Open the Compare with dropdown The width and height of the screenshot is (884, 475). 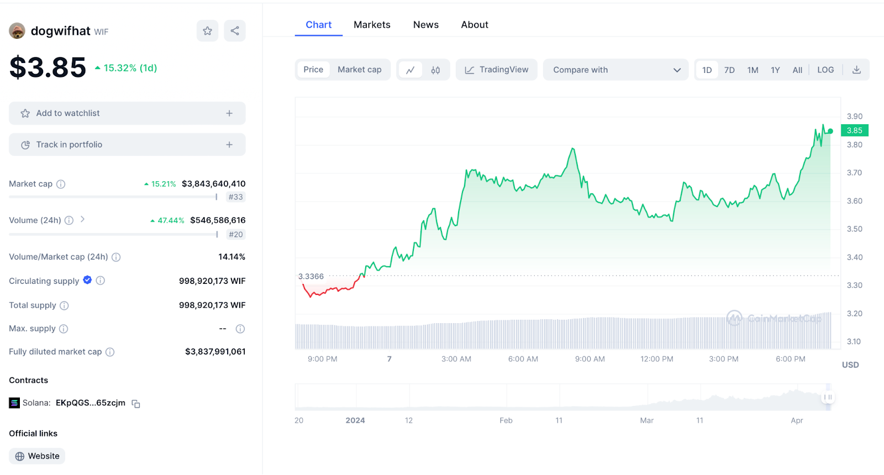coord(616,70)
